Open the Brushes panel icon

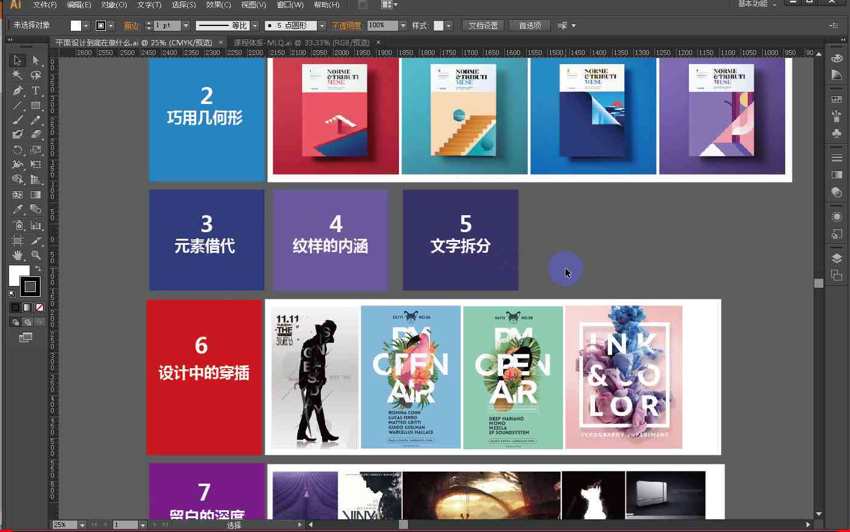coord(837,116)
